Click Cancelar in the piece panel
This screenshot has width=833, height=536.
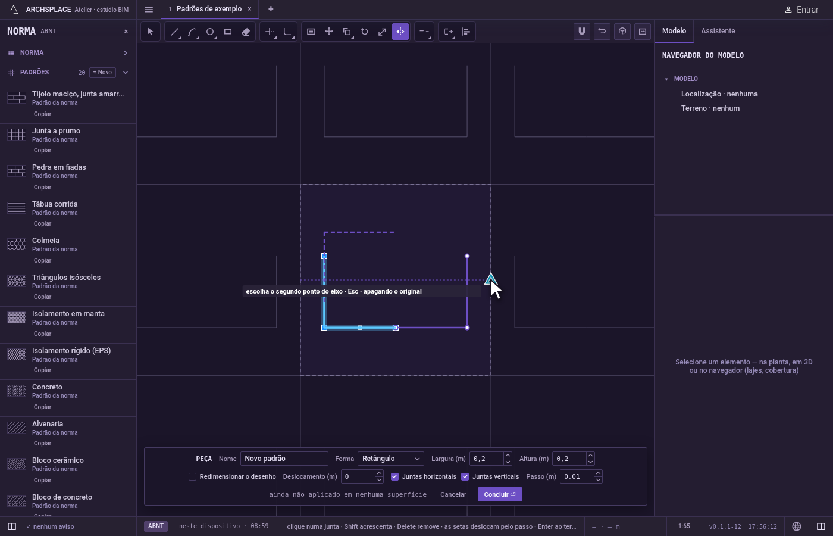453,494
